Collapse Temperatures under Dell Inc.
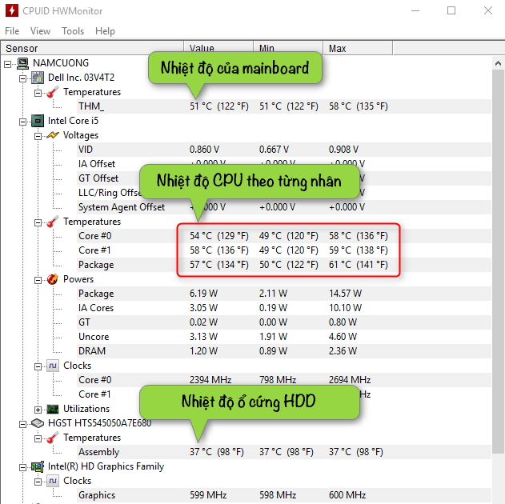The width and height of the screenshot is (505, 504). 38,94
